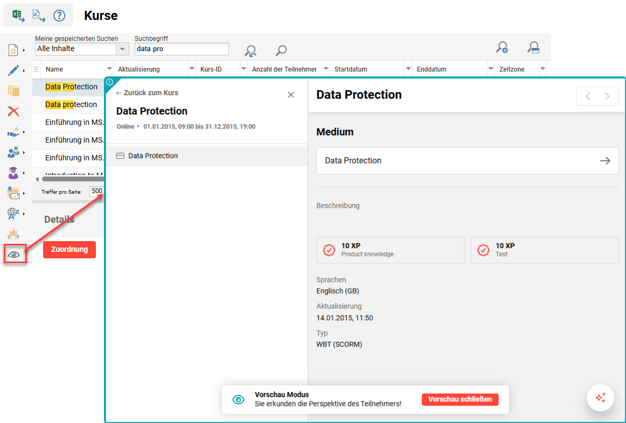The width and height of the screenshot is (626, 423).
Task: Click the Suchbegriff search input field
Action: (182, 49)
